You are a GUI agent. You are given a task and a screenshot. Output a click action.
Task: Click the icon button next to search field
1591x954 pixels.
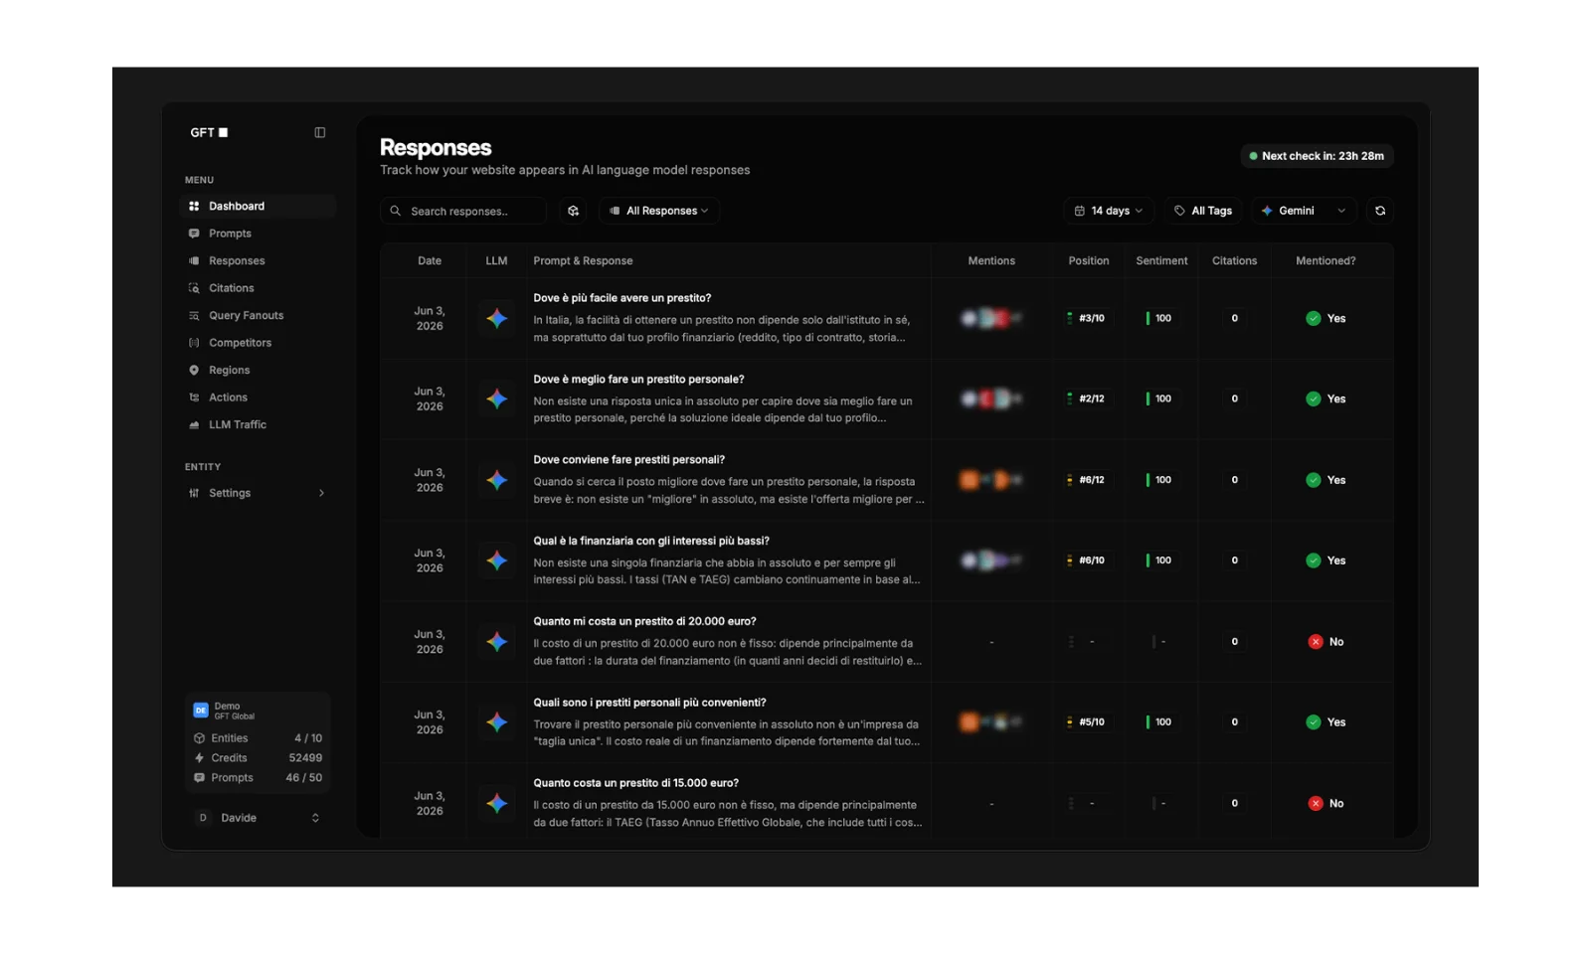pos(573,211)
